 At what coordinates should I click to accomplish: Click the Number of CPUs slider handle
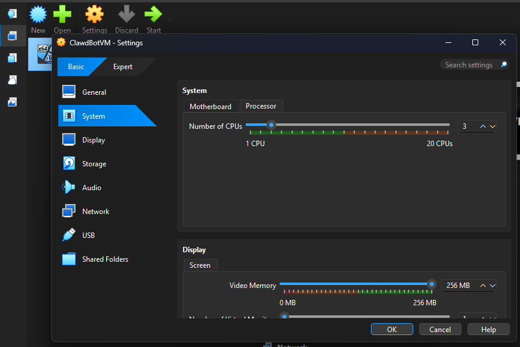click(x=271, y=125)
